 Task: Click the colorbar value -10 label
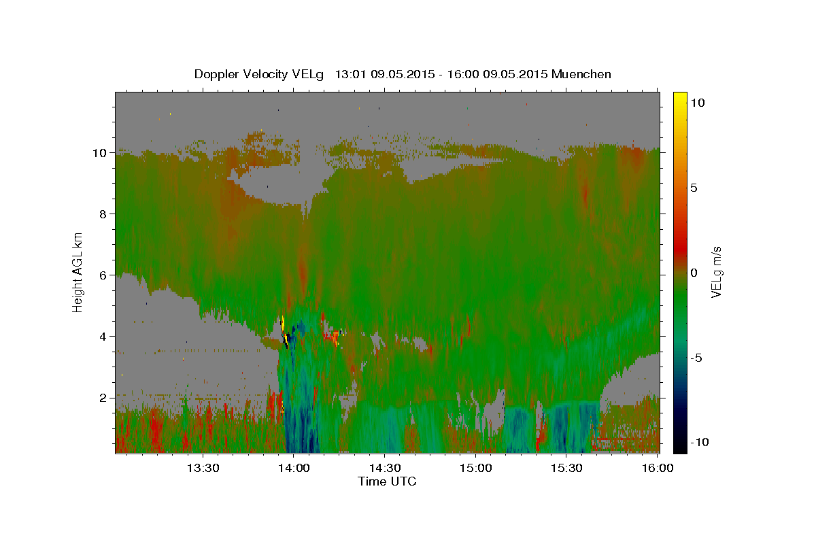click(700, 442)
